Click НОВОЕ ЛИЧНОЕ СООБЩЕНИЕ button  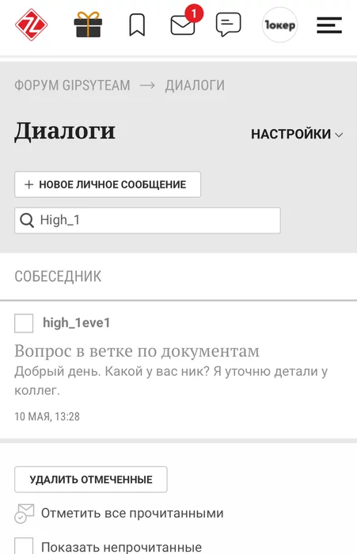(x=108, y=184)
